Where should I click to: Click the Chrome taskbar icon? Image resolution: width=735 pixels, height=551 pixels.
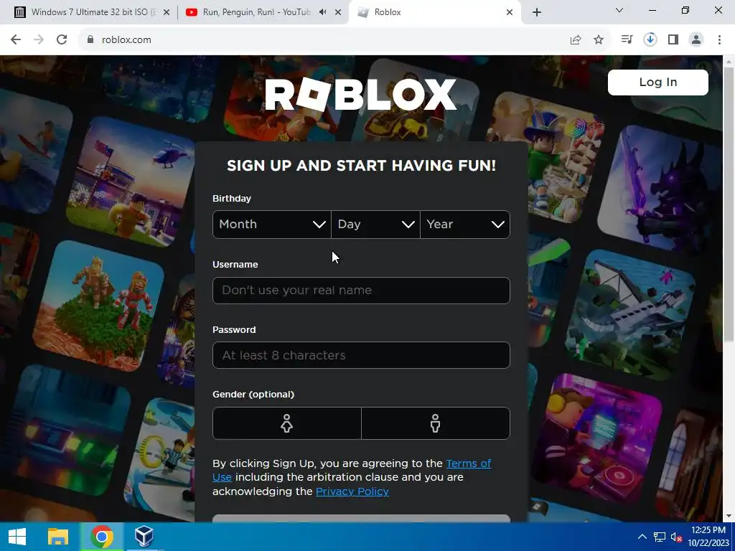click(x=102, y=537)
